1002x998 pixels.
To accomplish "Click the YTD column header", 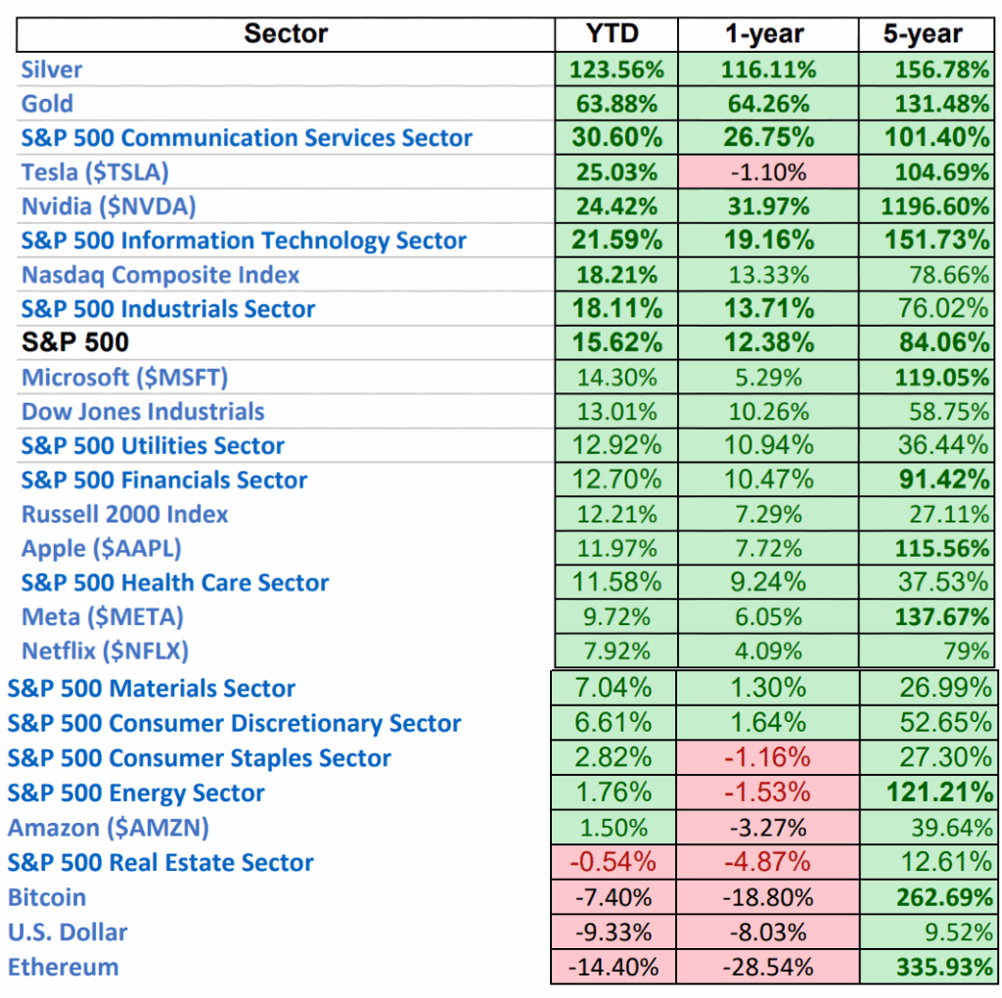I will (x=612, y=34).
